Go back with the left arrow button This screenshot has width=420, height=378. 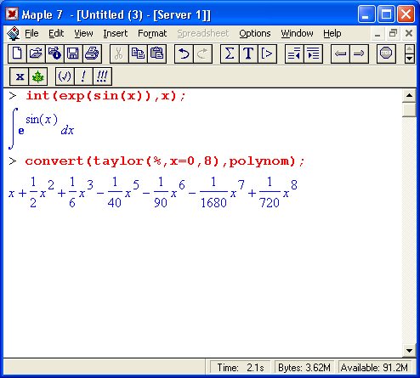[340, 54]
